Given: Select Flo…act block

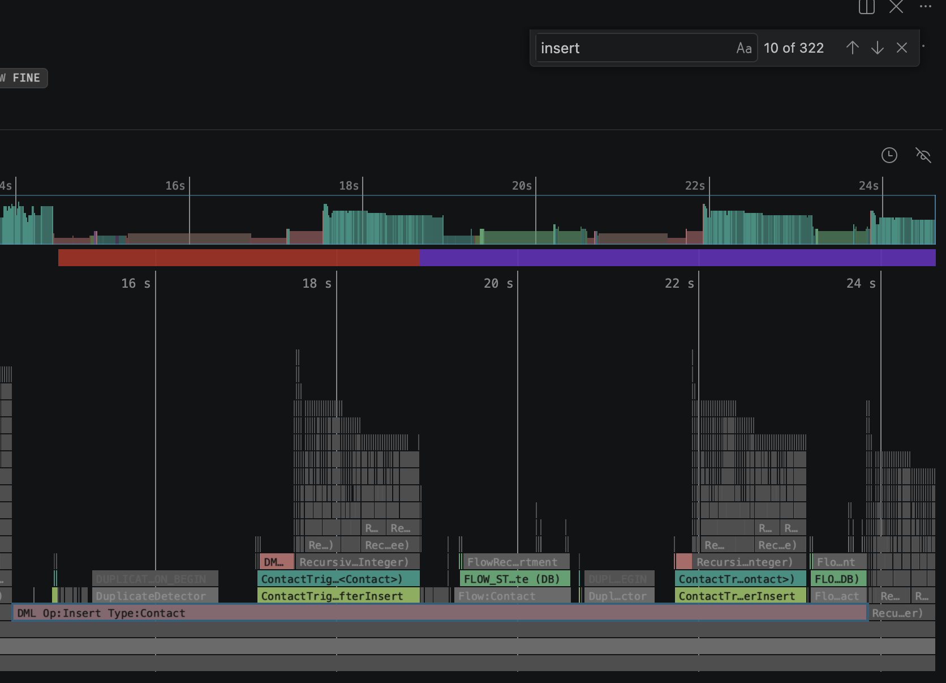Looking at the screenshot, I should click(838, 596).
